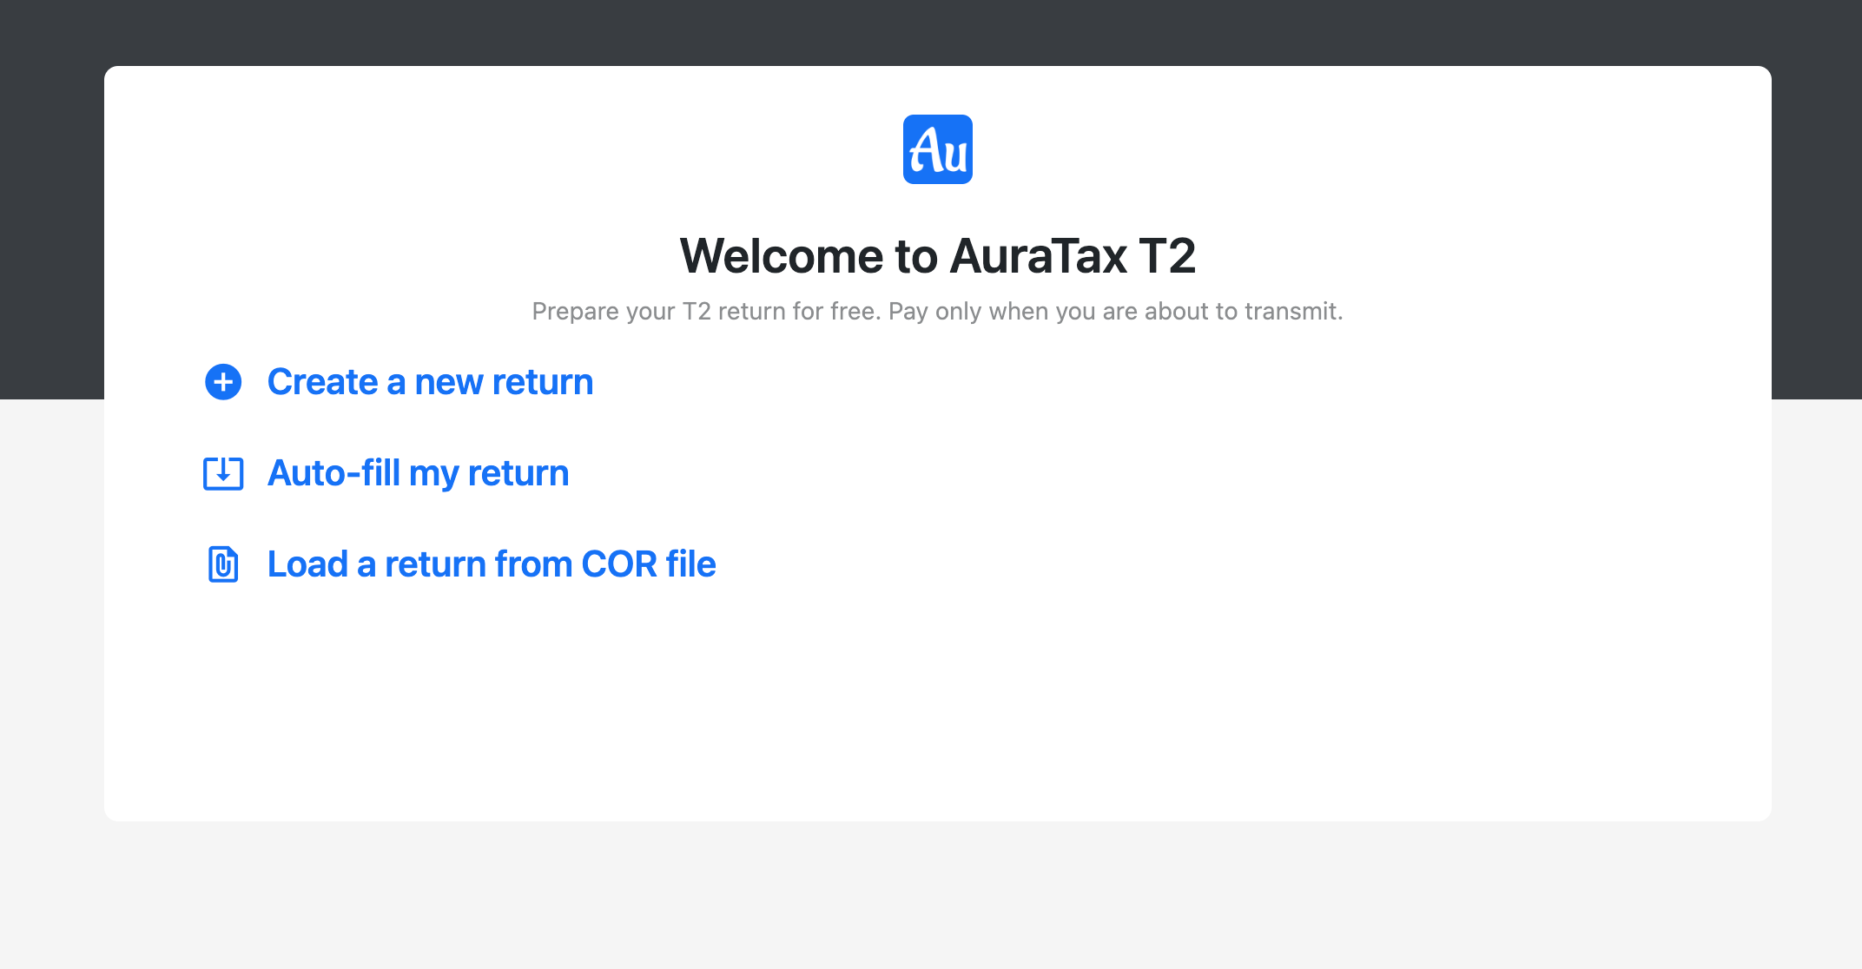Click the word 'Create' in the first option
Viewport: 1862px width, 969px height.
(x=322, y=382)
